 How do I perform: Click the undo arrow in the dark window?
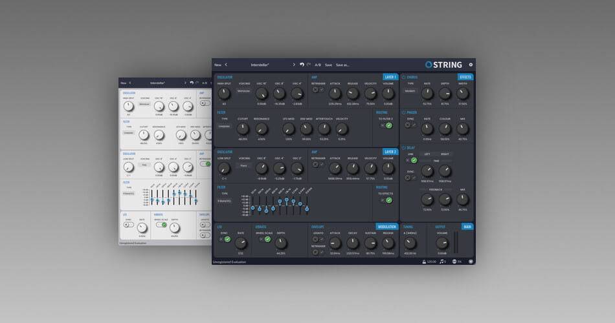[302, 65]
